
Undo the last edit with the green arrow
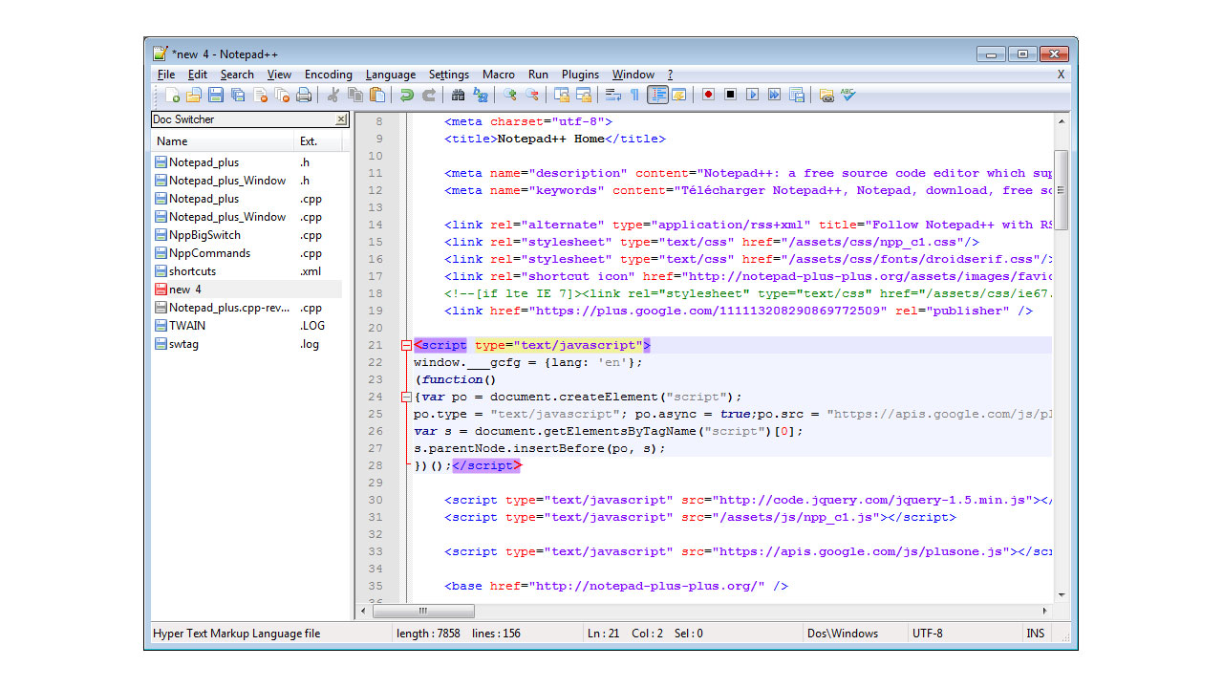point(407,95)
